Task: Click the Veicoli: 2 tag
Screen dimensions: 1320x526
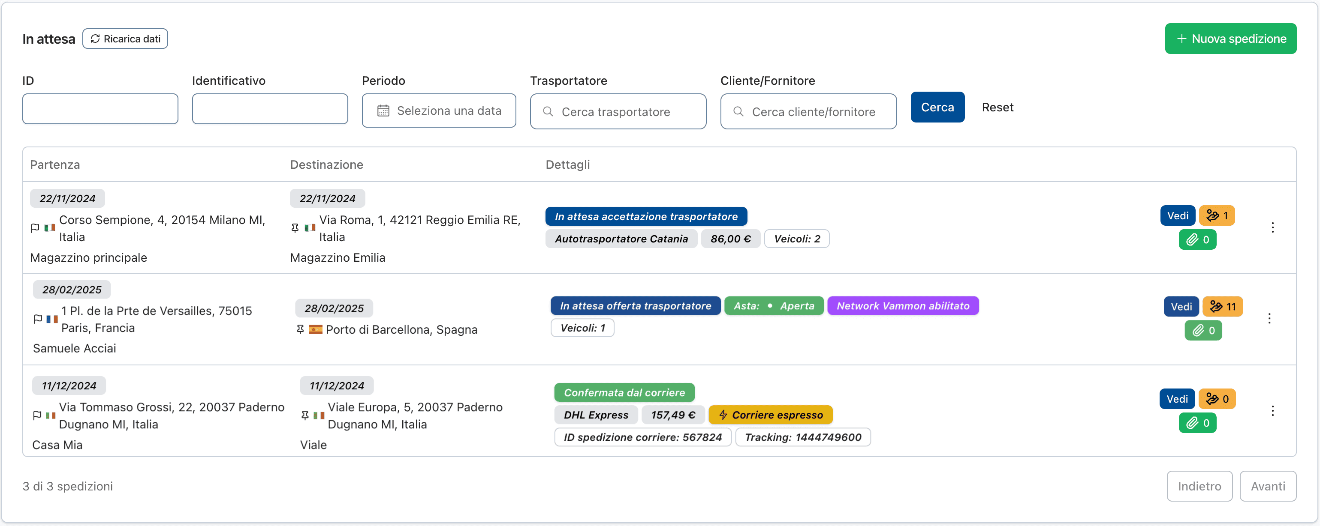Action: (797, 239)
